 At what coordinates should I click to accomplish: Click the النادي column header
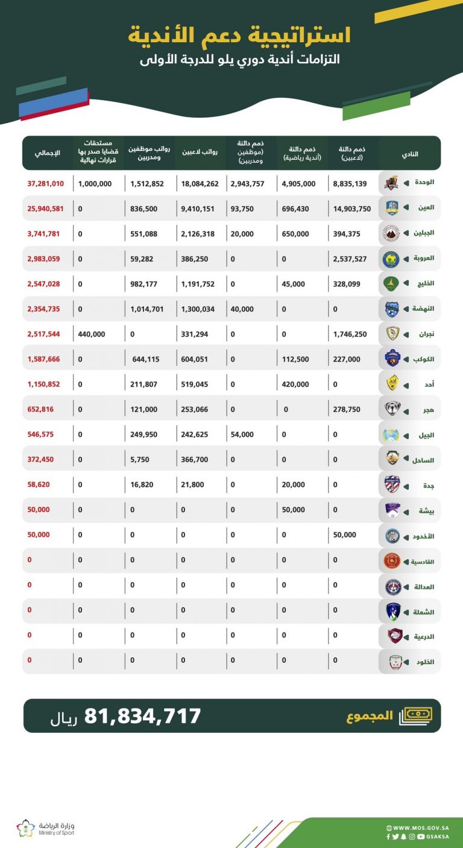click(409, 154)
